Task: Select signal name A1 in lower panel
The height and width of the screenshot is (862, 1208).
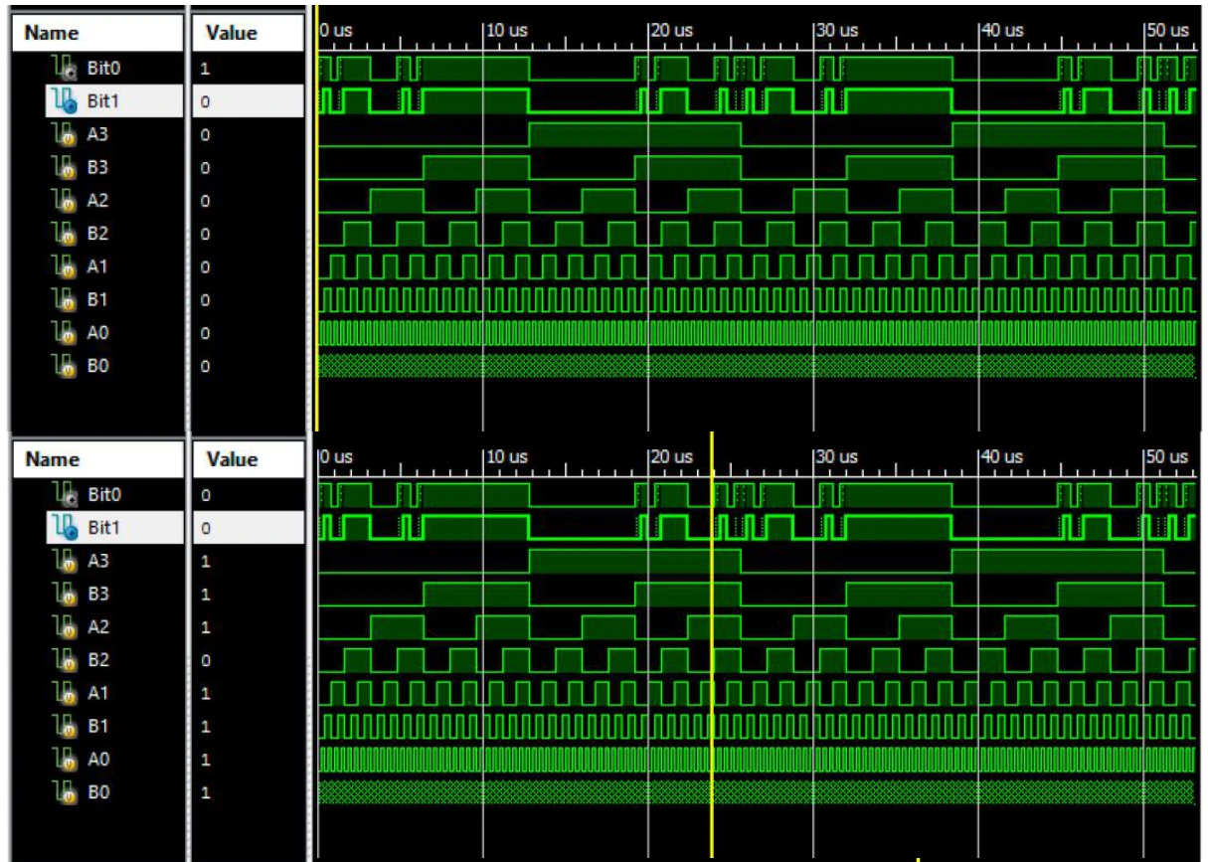Action: [x=96, y=694]
